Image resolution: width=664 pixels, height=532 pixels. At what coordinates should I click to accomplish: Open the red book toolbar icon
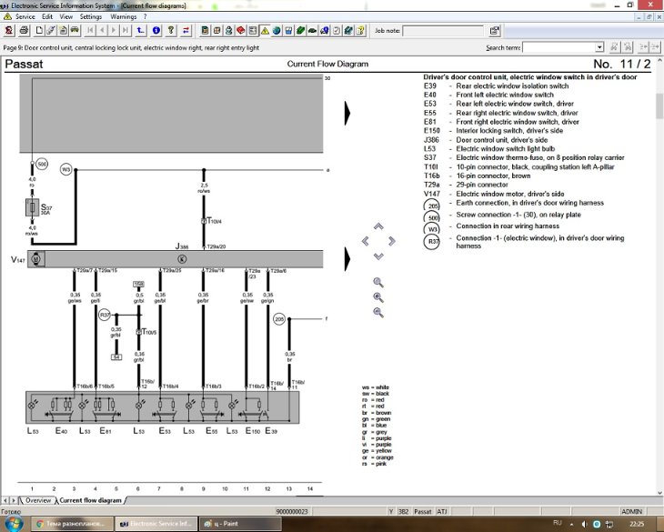pyautogui.click(x=240, y=31)
